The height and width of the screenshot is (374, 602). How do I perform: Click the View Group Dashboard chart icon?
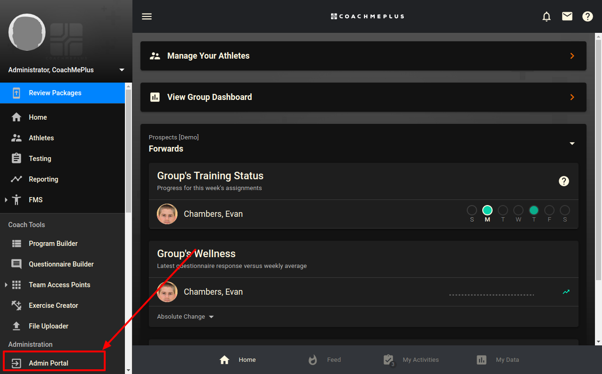(x=155, y=97)
